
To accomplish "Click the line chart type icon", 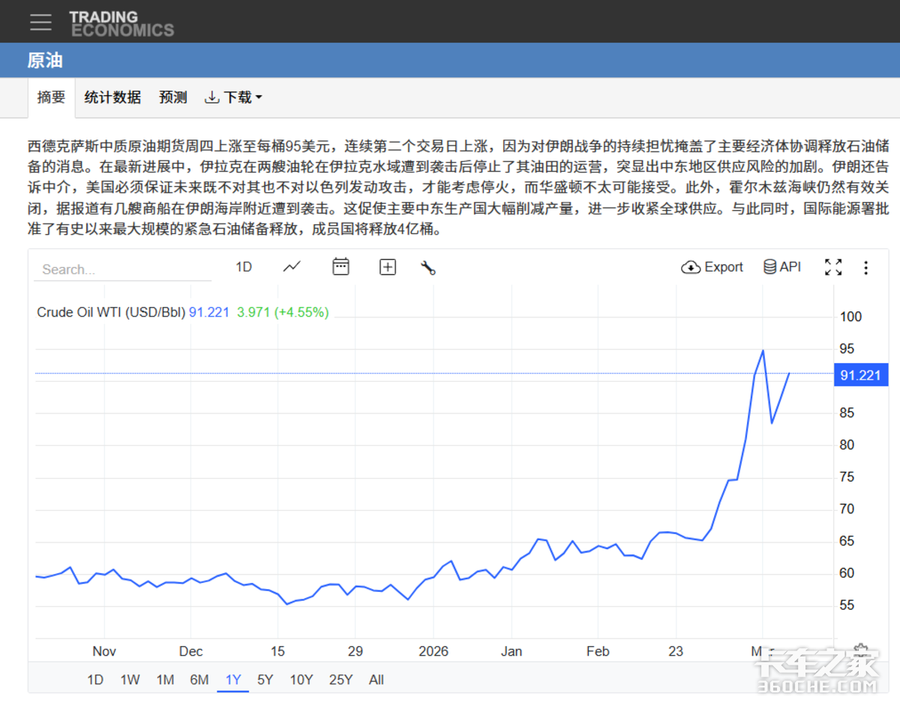I will [292, 267].
